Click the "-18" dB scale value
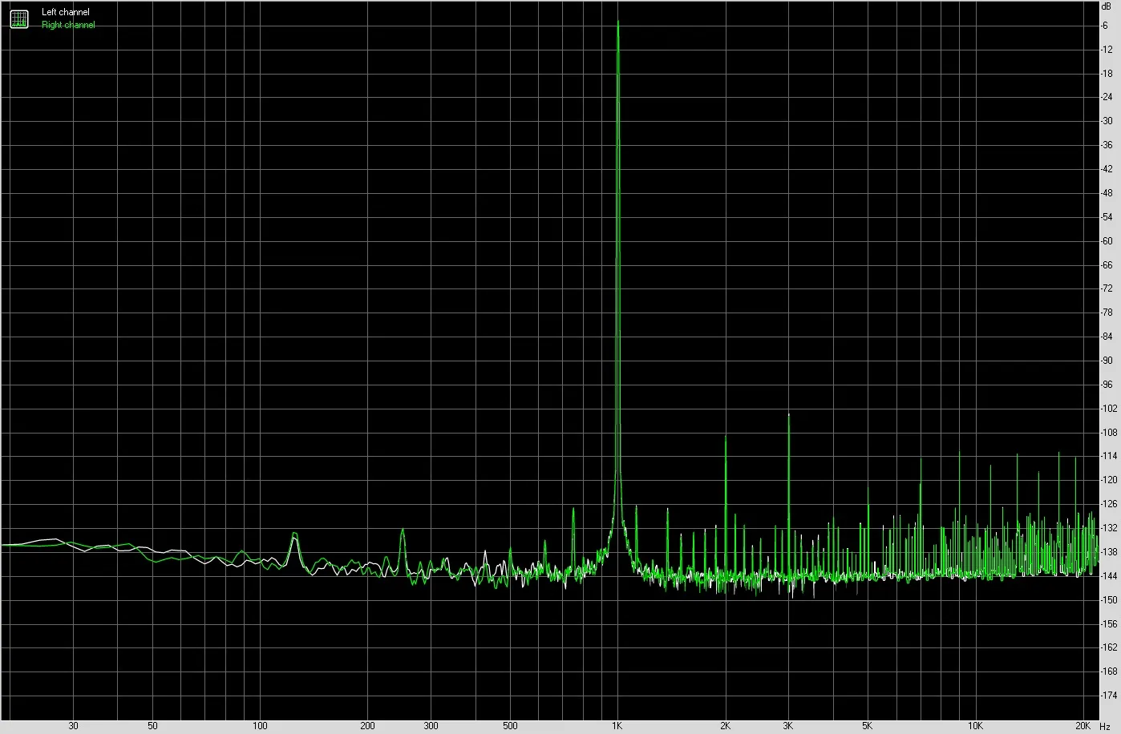The image size is (1121, 734). click(1107, 74)
